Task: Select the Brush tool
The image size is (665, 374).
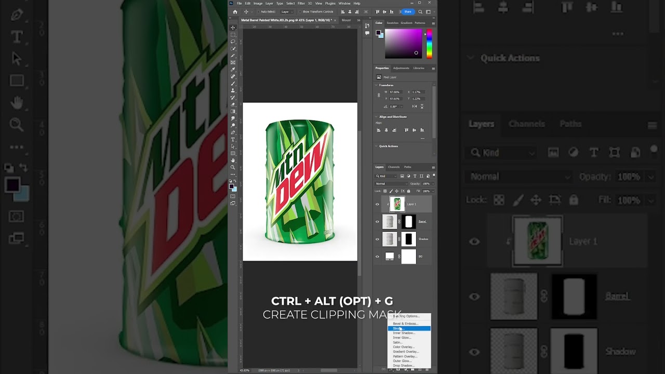Action: [x=233, y=84]
